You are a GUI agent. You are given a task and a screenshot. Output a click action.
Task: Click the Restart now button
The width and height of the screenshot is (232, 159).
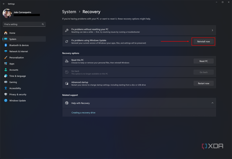coord(203,84)
